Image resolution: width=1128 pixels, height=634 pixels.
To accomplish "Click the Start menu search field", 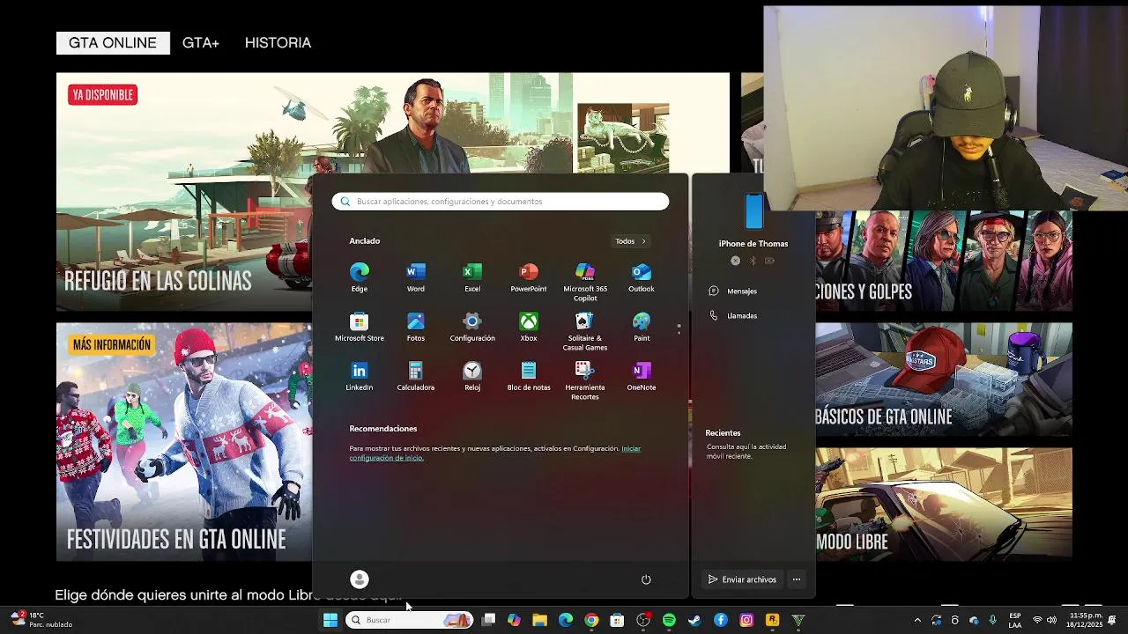I will [501, 202].
